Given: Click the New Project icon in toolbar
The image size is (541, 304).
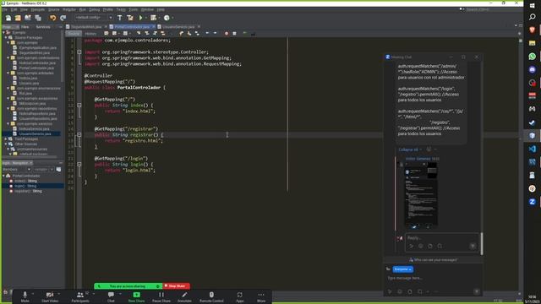Looking at the screenshot, I should click(x=18, y=18).
